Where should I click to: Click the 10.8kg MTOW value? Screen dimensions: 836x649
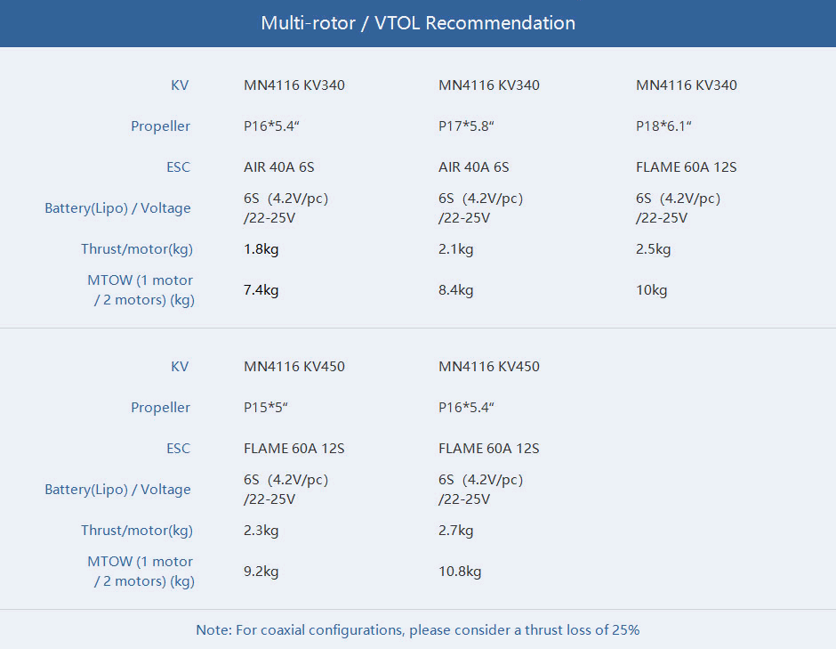(x=460, y=572)
